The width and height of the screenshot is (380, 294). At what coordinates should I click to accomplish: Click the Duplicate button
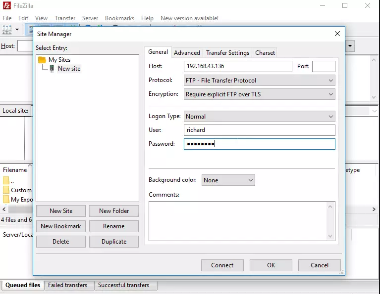(x=114, y=242)
